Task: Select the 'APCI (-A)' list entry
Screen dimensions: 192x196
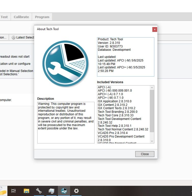Action: point(104,87)
